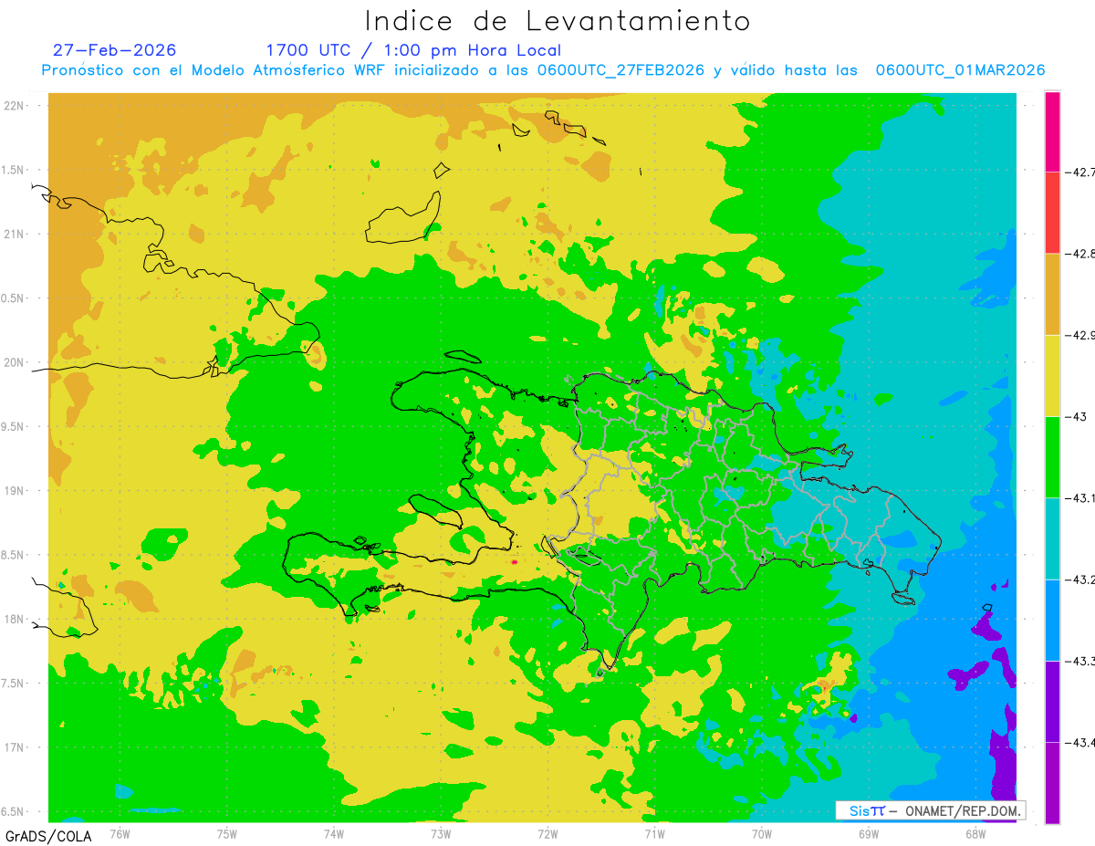The width and height of the screenshot is (1095, 846).
Task: Click the longitude label "75W"
Action: coord(227,833)
